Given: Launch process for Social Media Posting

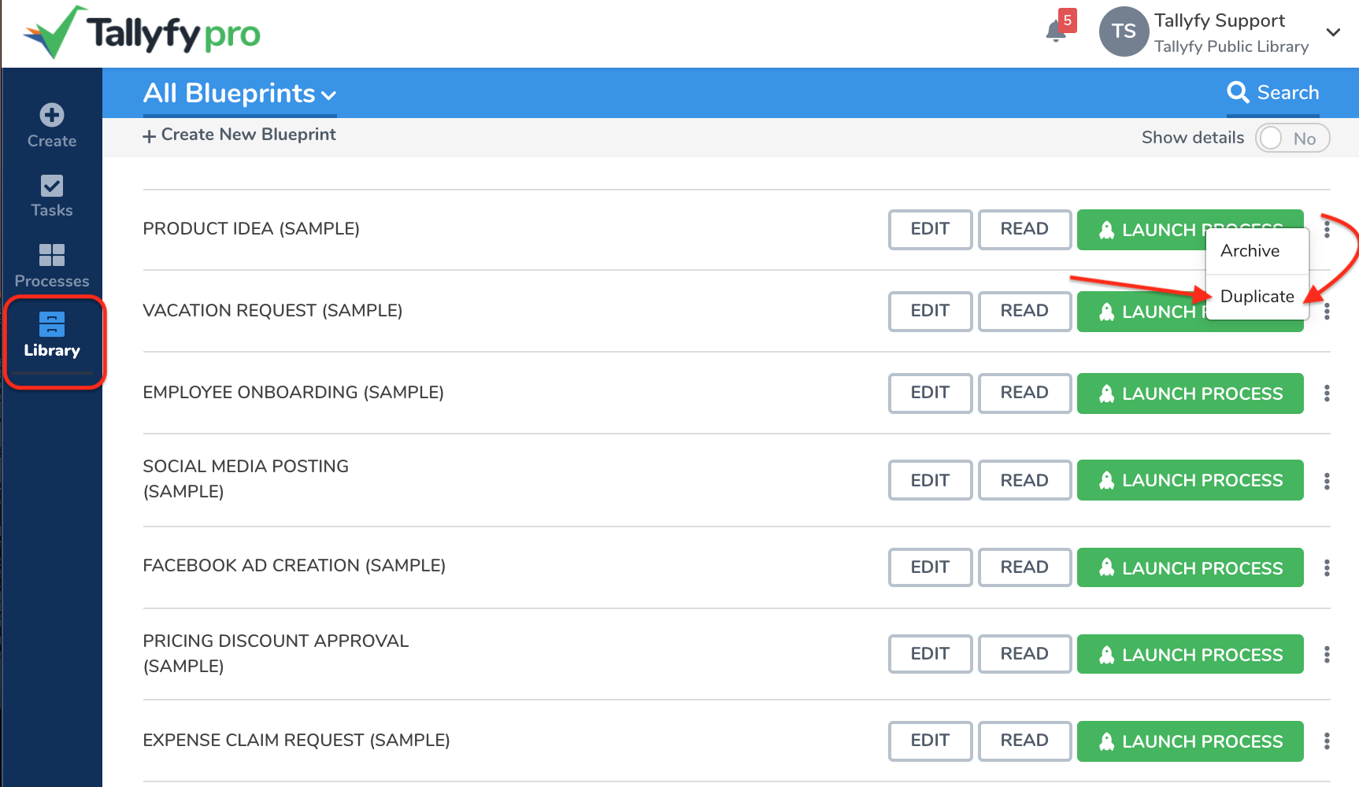Looking at the screenshot, I should tap(1191, 480).
